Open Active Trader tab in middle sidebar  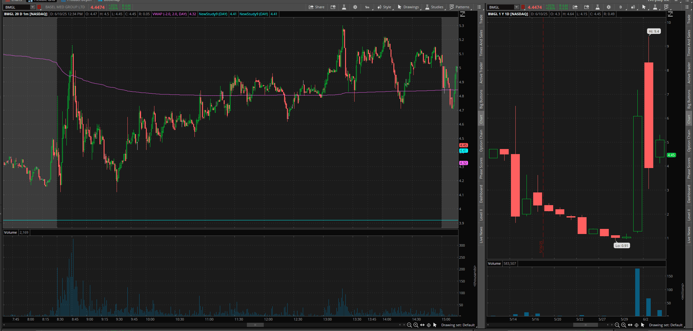click(481, 73)
